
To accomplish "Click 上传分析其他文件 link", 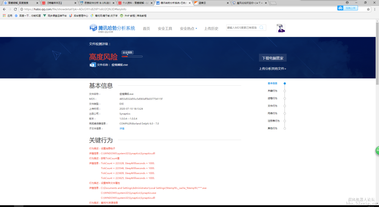I will (x=272, y=69).
